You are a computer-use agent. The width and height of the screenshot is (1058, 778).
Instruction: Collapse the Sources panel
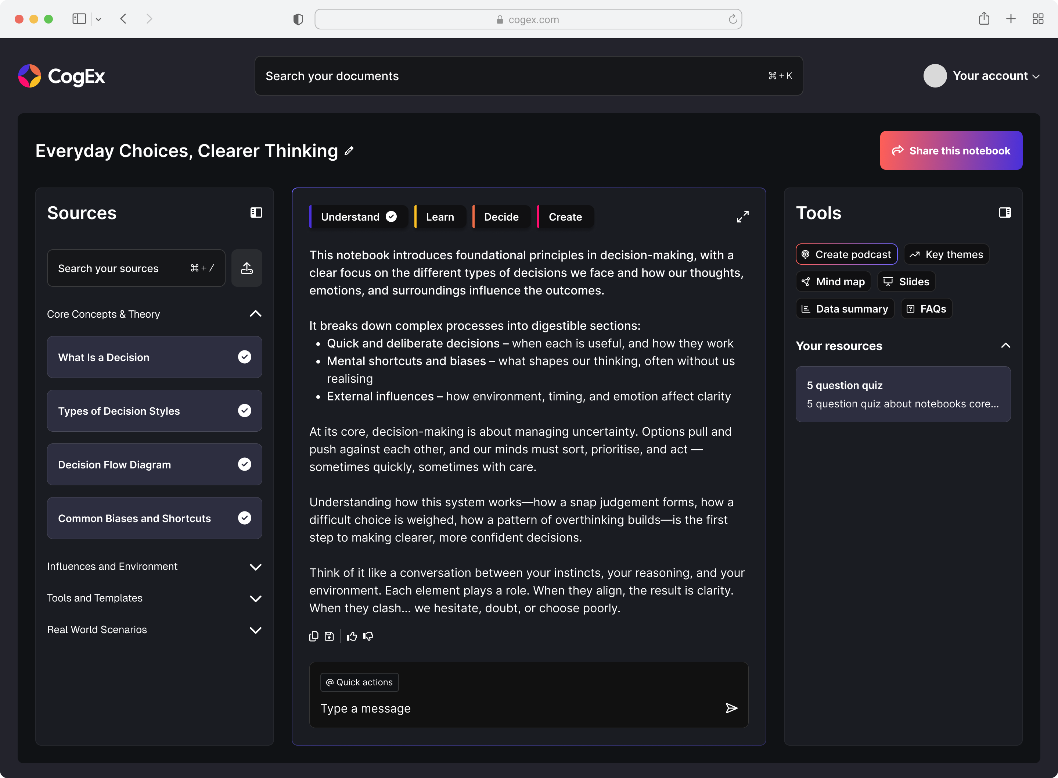tap(256, 213)
